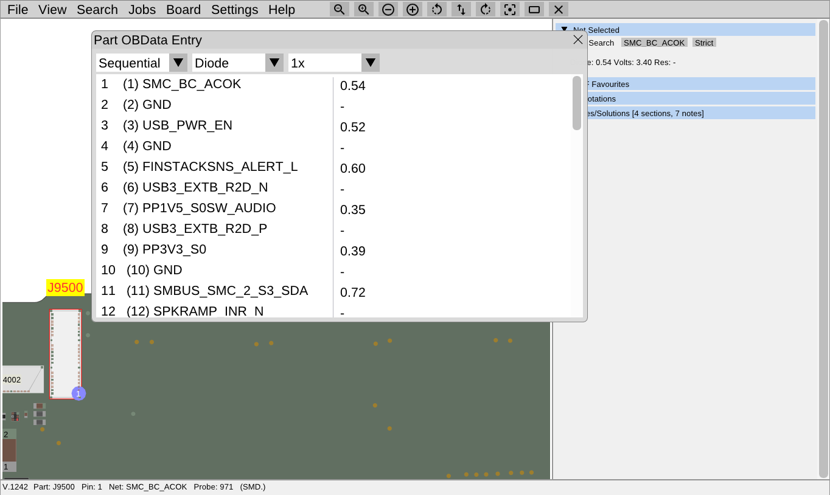Image resolution: width=830 pixels, height=495 pixels.
Task: Open the Sequential sort order dropdown
Action: pos(178,62)
